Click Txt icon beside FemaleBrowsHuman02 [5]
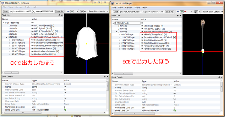Image resolution: width=225 pixels, height=117 pixels. pos(32,40)
